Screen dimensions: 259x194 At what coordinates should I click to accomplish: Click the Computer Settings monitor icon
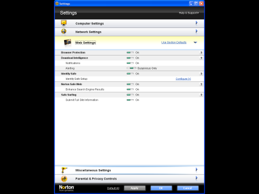(64, 23)
